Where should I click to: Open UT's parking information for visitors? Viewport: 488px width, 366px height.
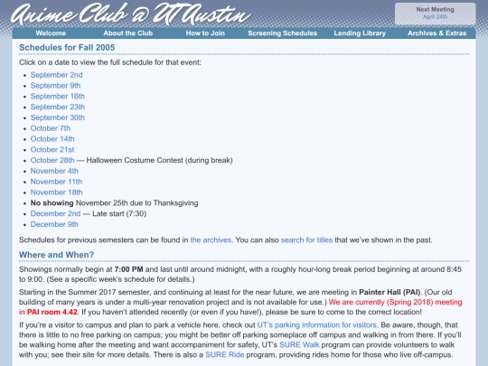click(x=317, y=325)
